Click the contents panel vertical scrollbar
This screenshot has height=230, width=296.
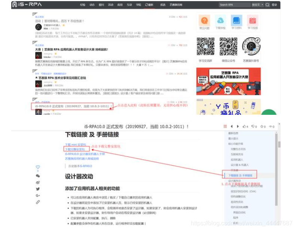pyautogui.click(x=276, y=170)
